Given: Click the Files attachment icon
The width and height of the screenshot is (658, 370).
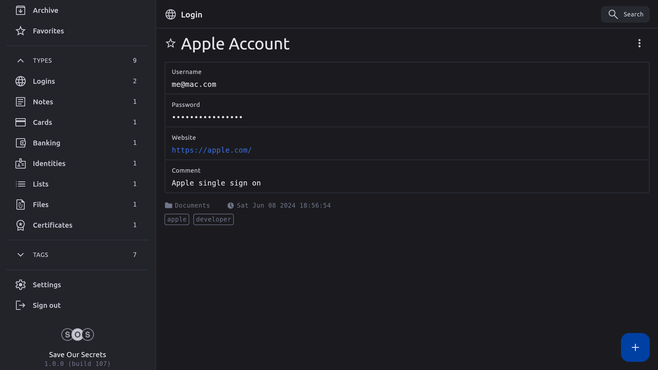Looking at the screenshot, I should click(x=21, y=205).
